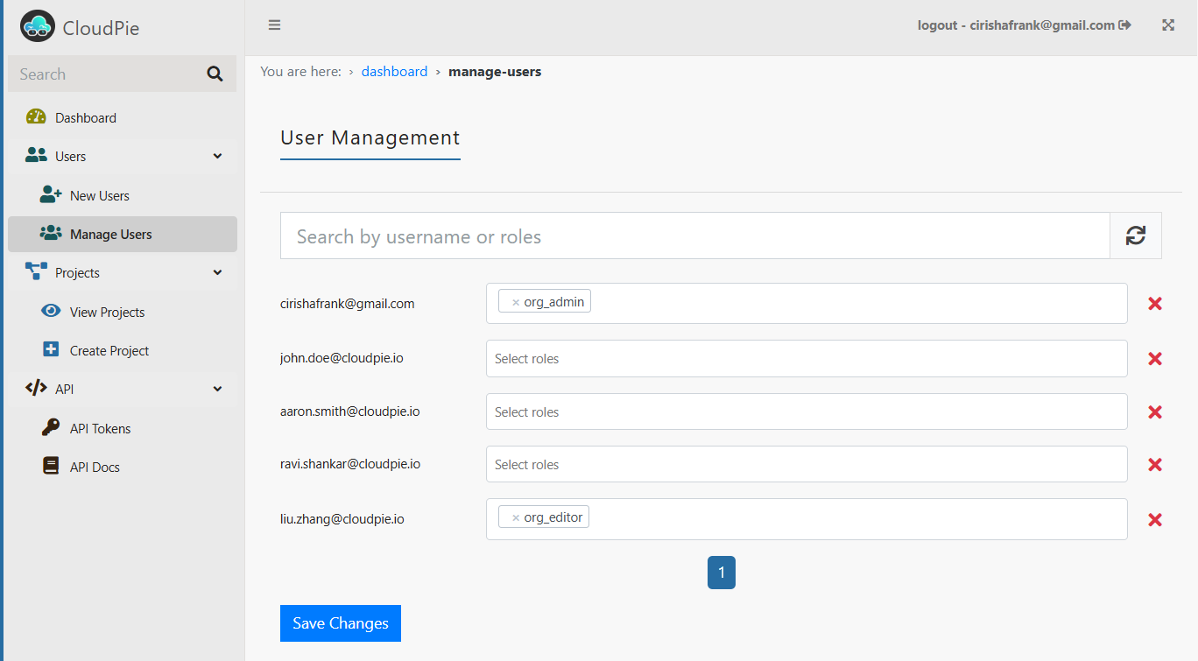Follow the dashboard breadcrumb link

point(394,72)
